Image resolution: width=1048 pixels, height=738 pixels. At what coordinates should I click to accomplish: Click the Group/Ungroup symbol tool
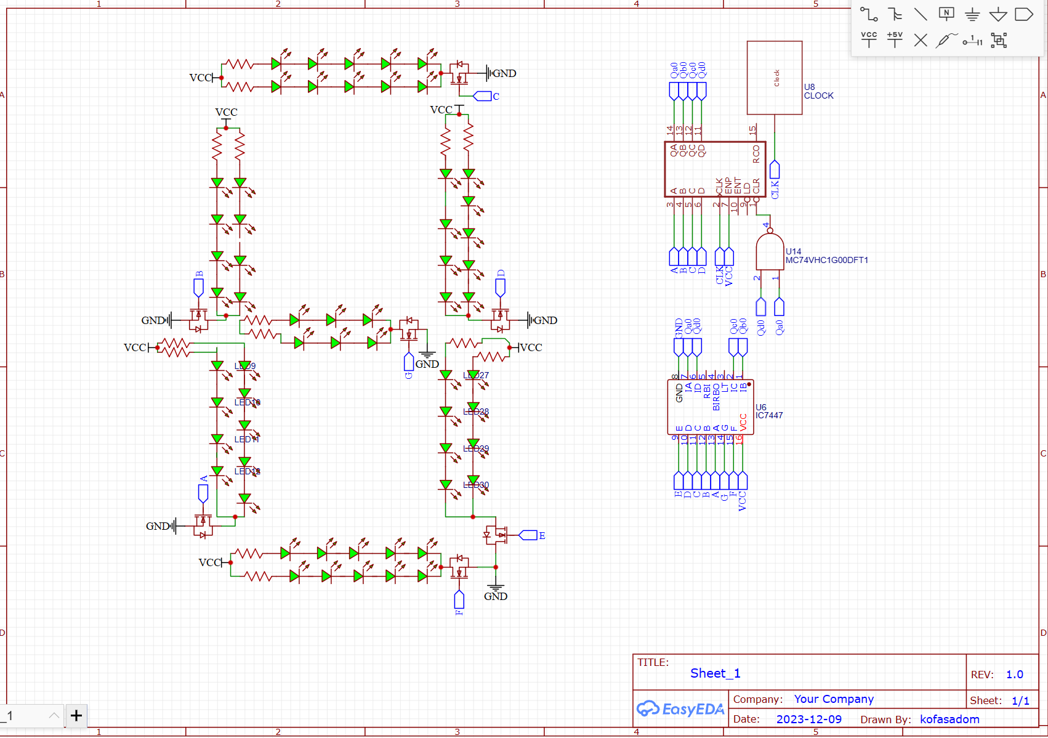tap(999, 41)
